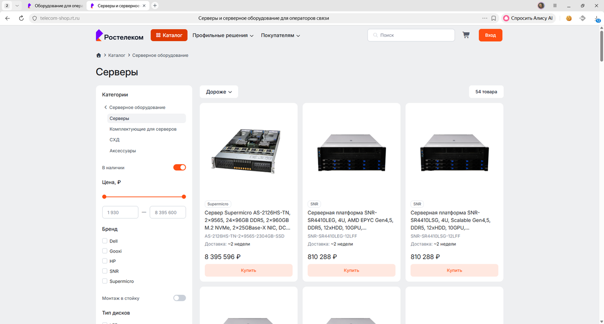This screenshot has height=324, width=604.
Task: Click the share arrow icon beside cookie
Action: 583,18
